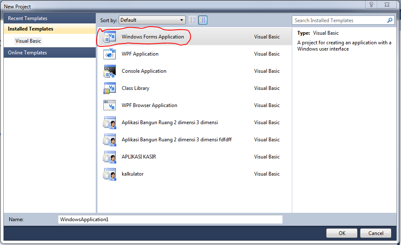Click the APLIKASI KASIR template icon
This screenshot has height=245, width=401.
click(110, 157)
